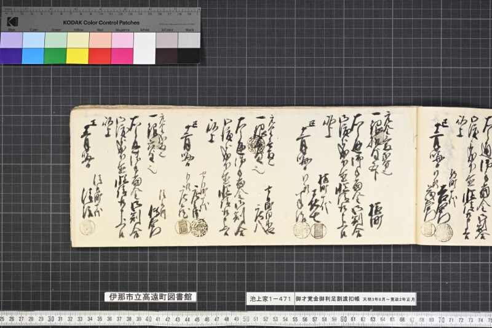Click the Kodak logo on the color card
492x328 pixels.
click(12, 22)
